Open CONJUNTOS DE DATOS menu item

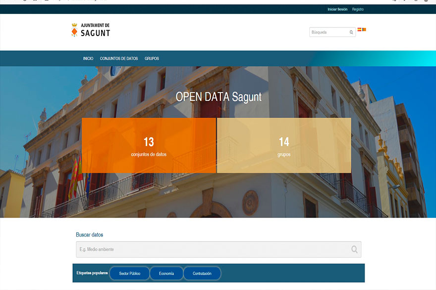click(119, 59)
